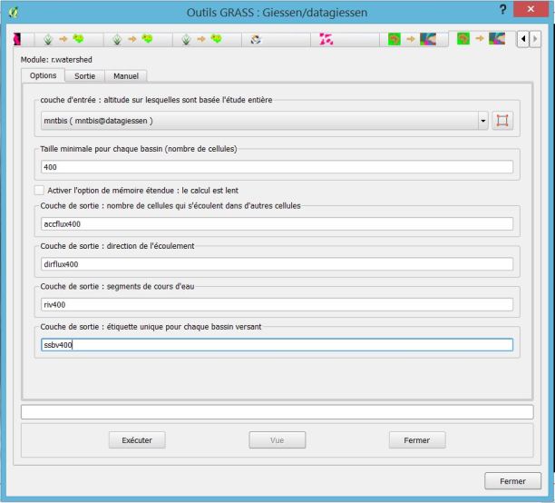
Task: Click the ssbv400 output field
Action: [277, 345]
